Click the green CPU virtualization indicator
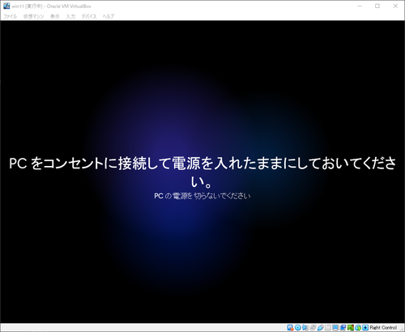This screenshot has height=332, width=405. pyautogui.click(x=350, y=327)
